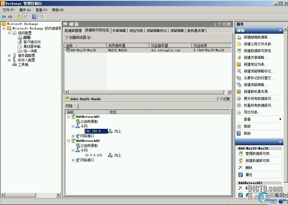Click the Forward arrow toolbar icon
This screenshot has width=288, height=205.
10,17
